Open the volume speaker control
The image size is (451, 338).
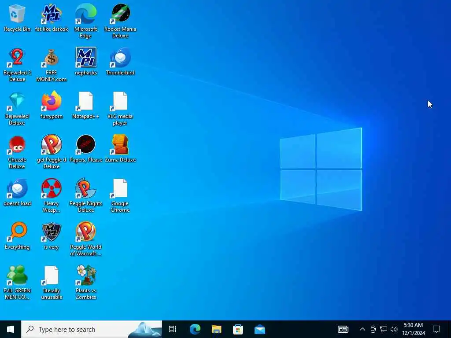tap(394, 329)
